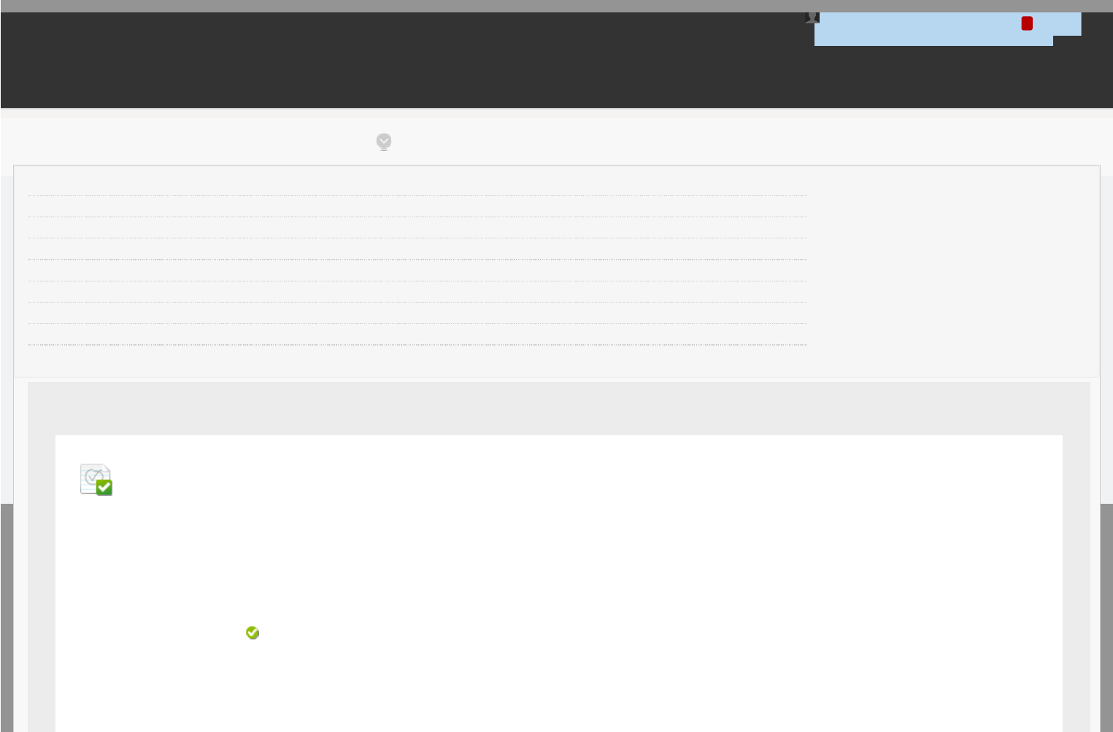Click the empty dark header bar

[401, 60]
